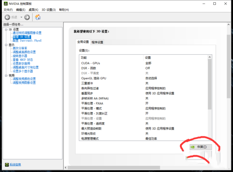Open the Home icon in toolbar
Viewport: 233px width, 172px height.
[x=38, y=17]
